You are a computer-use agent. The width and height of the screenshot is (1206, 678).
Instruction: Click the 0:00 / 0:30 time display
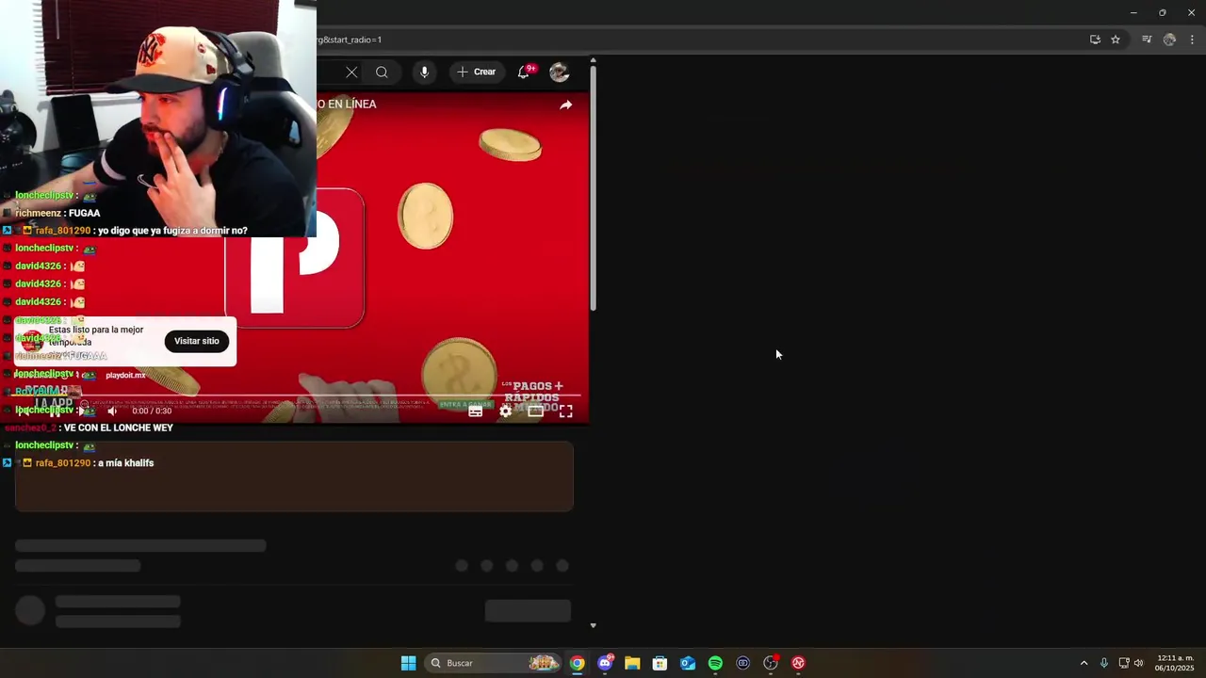pyautogui.click(x=152, y=411)
